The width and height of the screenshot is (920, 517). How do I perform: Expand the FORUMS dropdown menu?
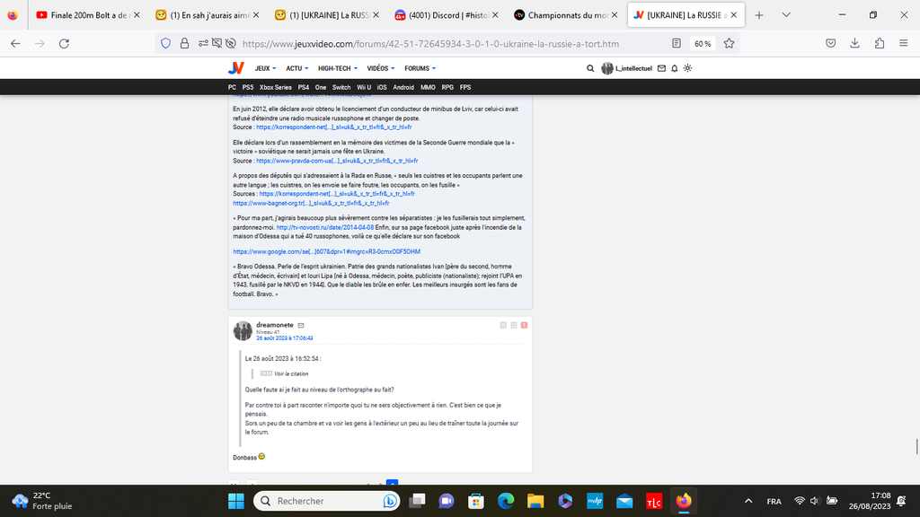tap(420, 68)
